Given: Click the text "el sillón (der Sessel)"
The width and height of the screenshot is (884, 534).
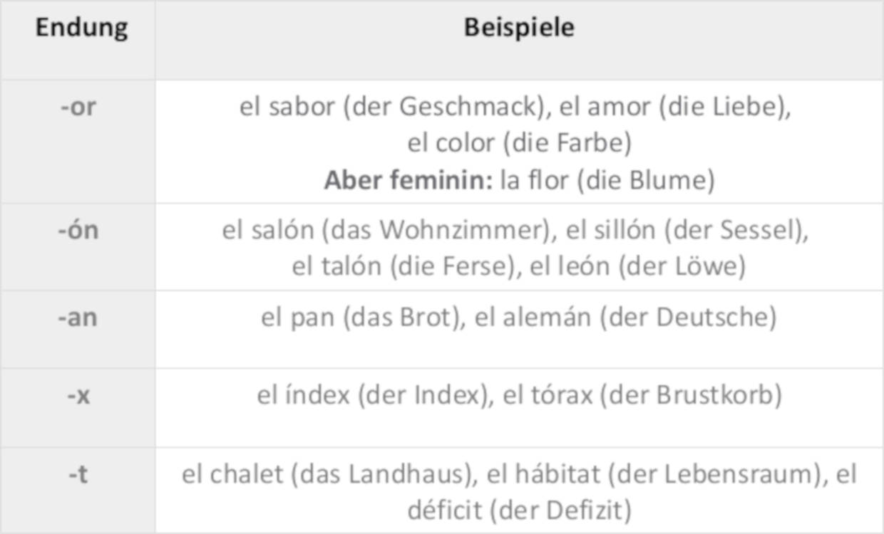Looking at the screenshot, I should [687, 230].
